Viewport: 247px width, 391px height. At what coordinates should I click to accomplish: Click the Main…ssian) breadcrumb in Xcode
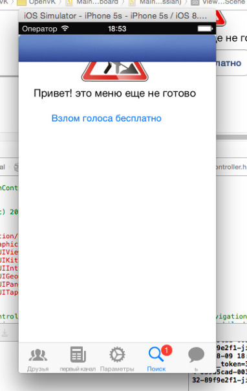coord(156,2)
